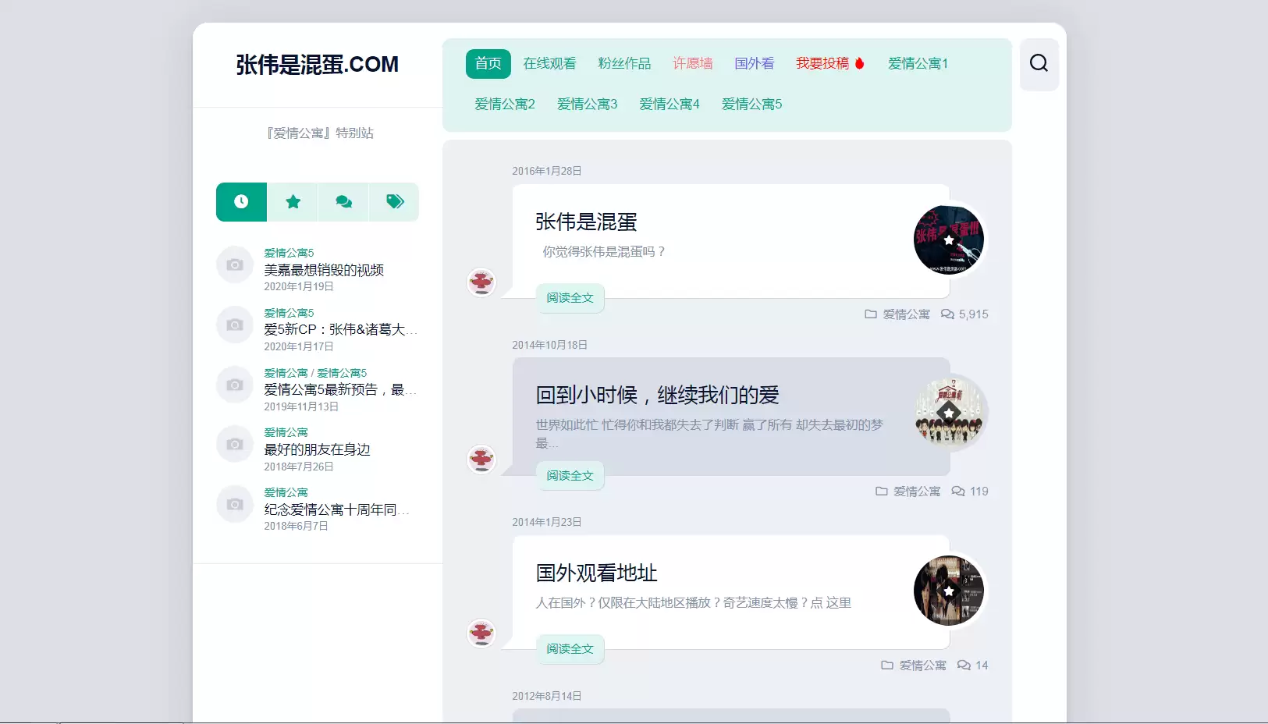Click date text 2014年1月23日
The width and height of the screenshot is (1268, 724).
coord(547,522)
